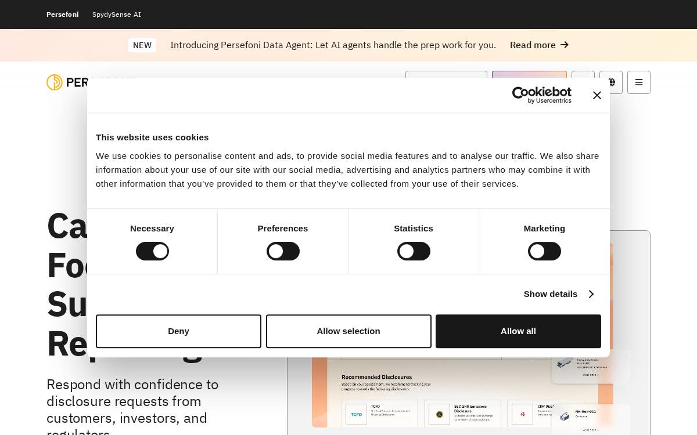The width and height of the screenshot is (697, 435).
Task: Click the Allow selection button
Action: pyautogui.click(x=348, y=331)
